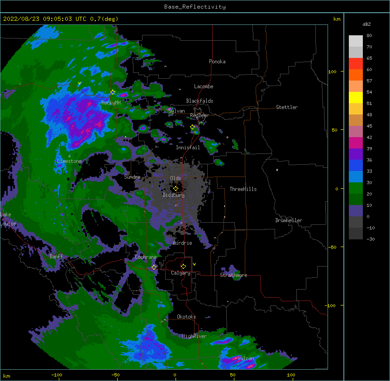
Task: Click the Limestone label
Action: pos(69,161)
